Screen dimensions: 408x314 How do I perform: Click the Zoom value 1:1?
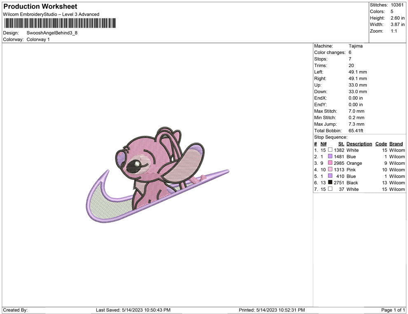[x=394, y=31]
